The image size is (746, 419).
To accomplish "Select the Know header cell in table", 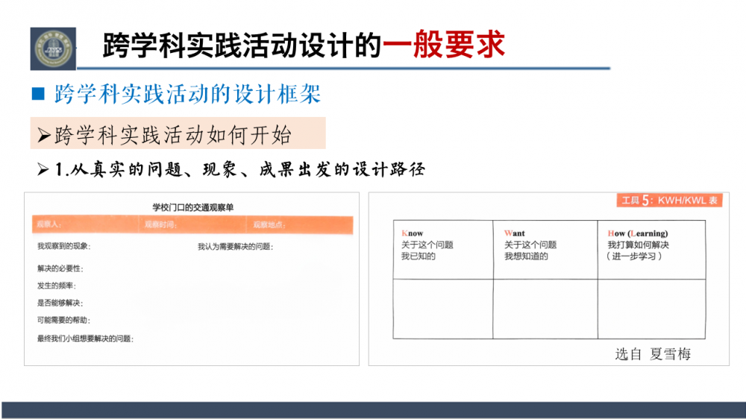I will (x=443, y=249).
